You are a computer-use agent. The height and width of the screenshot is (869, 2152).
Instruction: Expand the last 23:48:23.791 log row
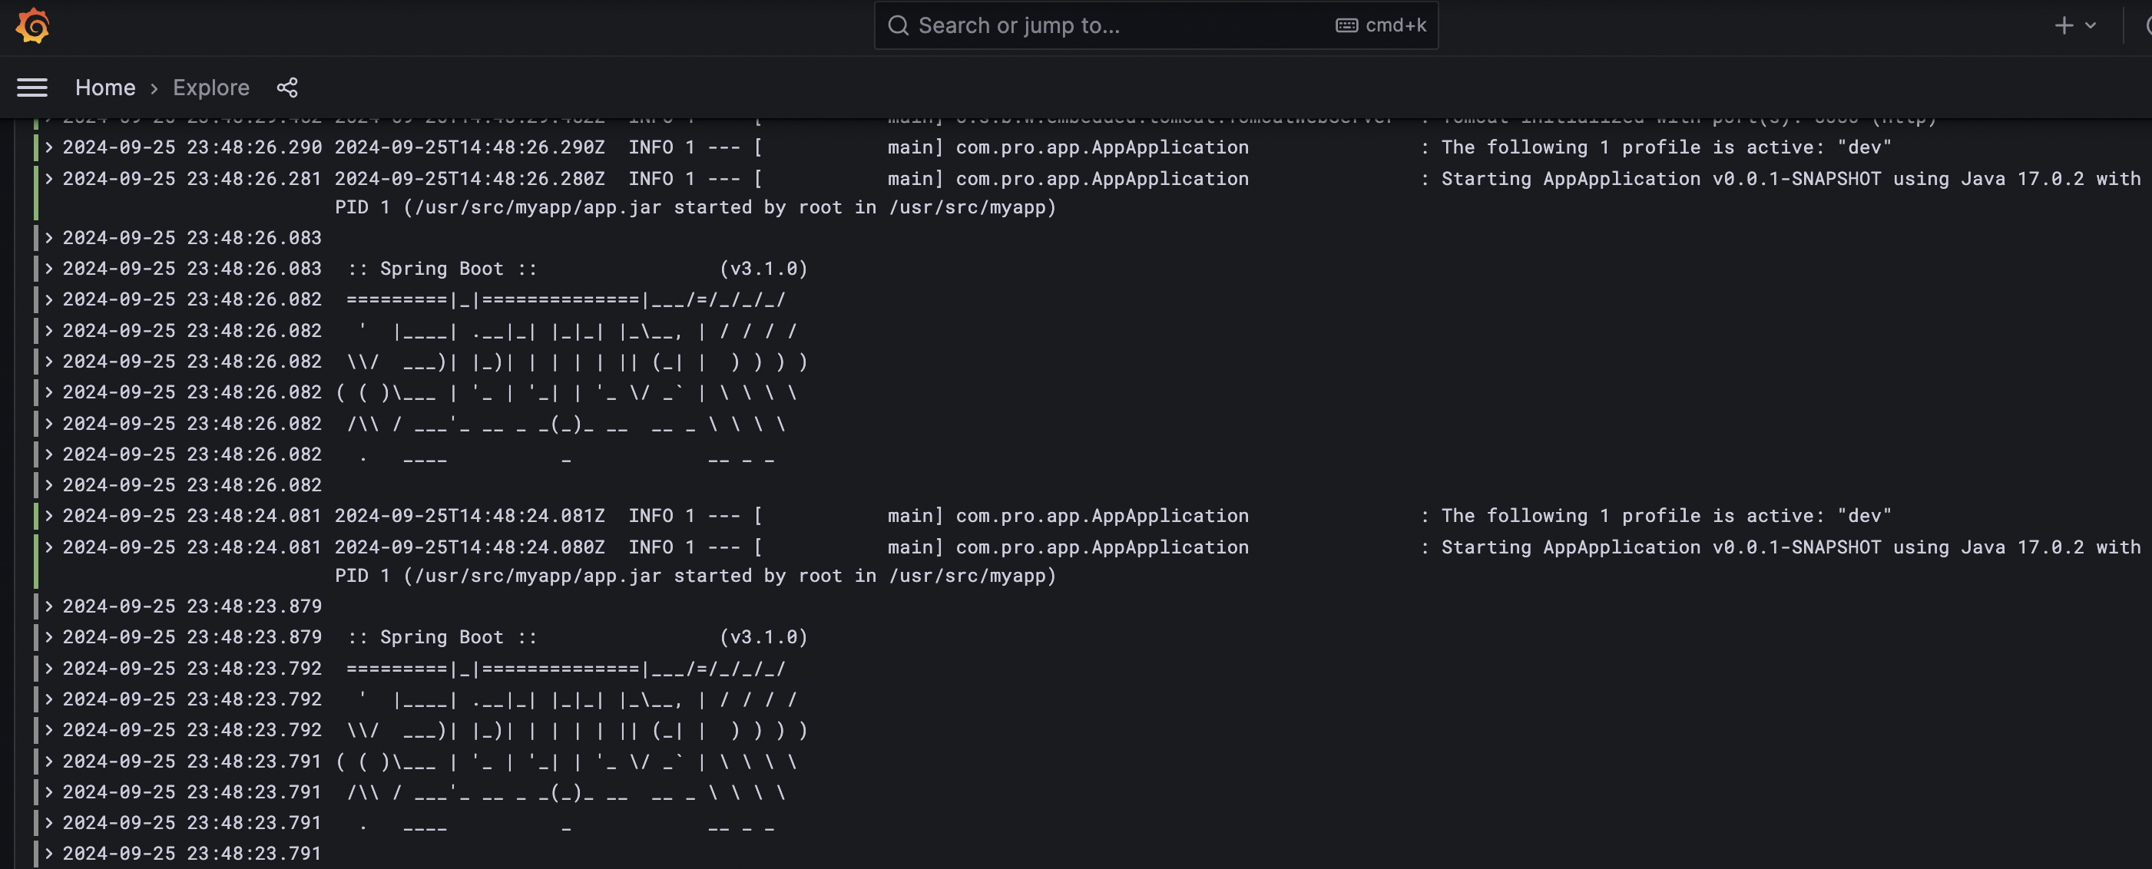pos(49,853)
